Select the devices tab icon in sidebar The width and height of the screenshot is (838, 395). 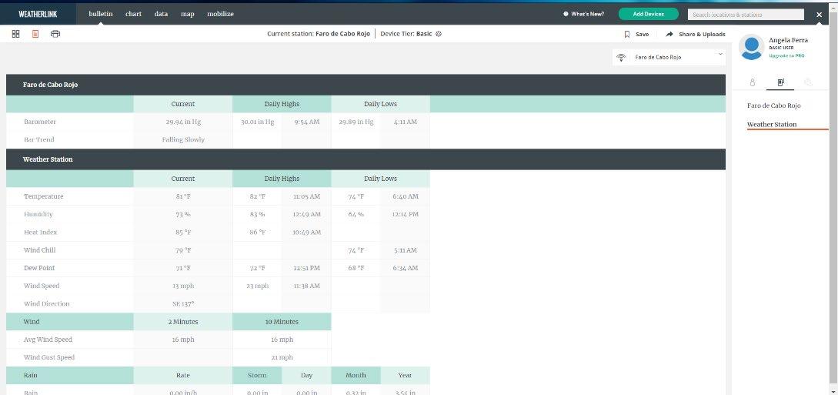(780, 82)
